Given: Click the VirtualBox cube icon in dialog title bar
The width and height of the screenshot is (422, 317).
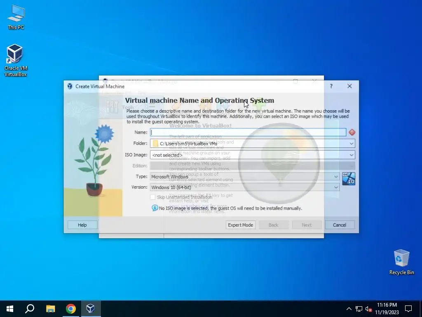Looking at the screenshot, I should (70, 86).
